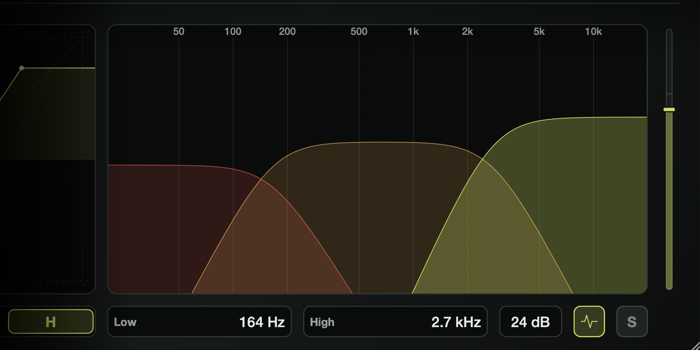Click the 50 frequency label
This screenshot has height=350, width=700.
click(x=179, y=32)
